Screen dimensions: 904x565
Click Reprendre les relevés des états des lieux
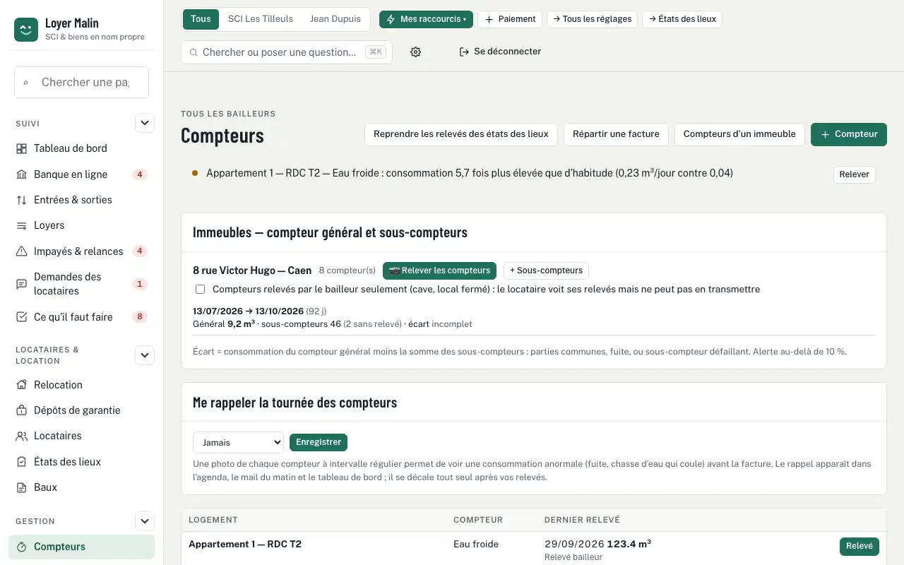pos(461,134)
